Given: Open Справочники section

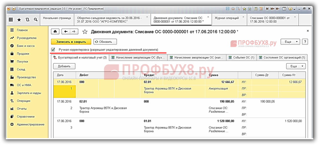Looking at the screenshot, I should point(26,117).
